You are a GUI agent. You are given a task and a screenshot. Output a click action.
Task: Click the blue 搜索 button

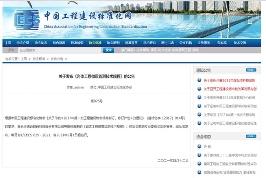(x=108, y=50)
